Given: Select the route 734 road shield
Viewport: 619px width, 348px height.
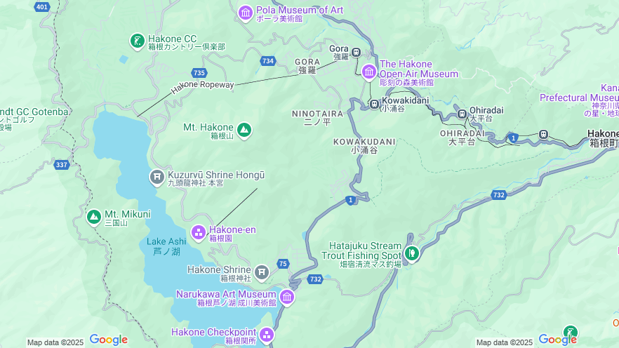Looking at the screenshot, I should point(267,61).
